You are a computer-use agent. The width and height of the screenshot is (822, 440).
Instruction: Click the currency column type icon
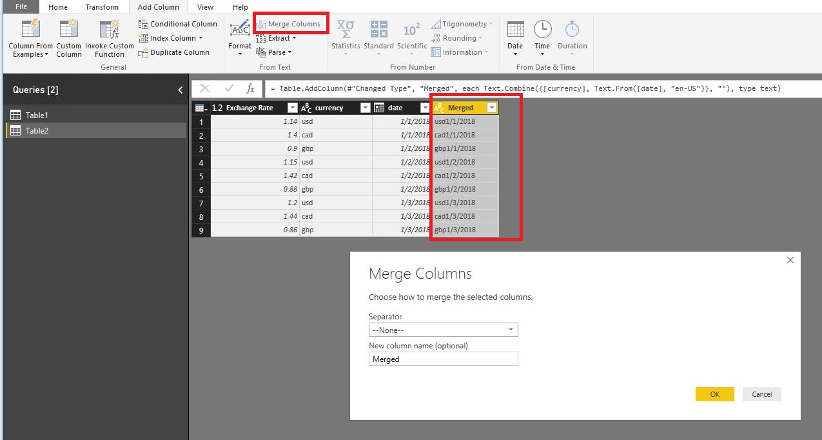(306, 108)
